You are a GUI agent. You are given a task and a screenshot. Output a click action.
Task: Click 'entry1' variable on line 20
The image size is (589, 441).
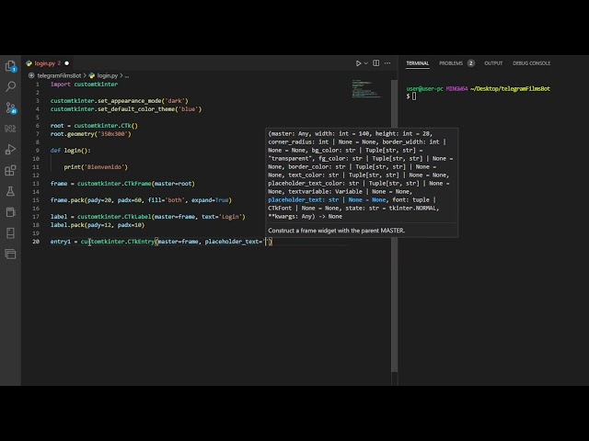[61, 242]
